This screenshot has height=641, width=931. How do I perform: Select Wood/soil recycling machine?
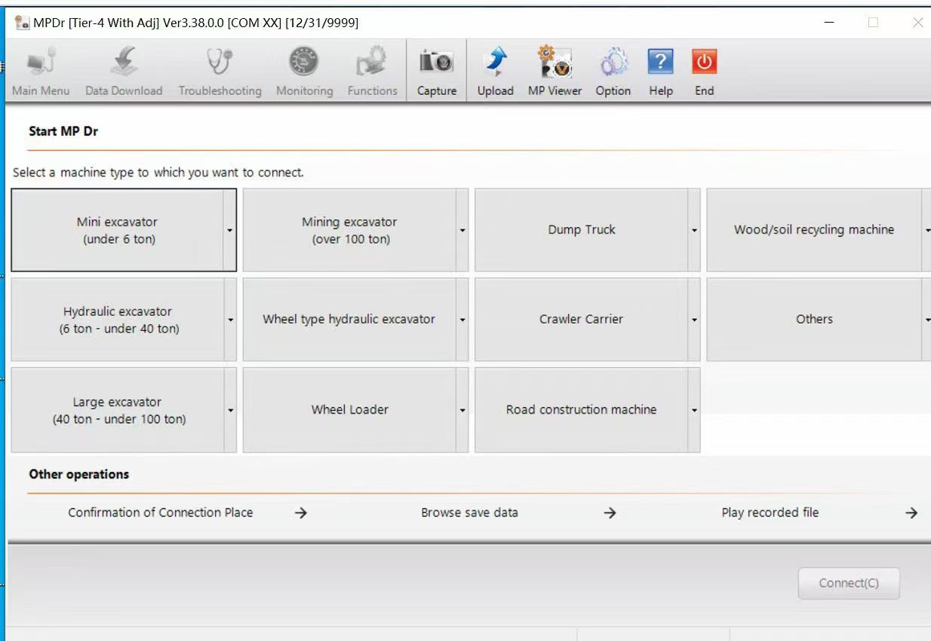pyautogui.click(x=813, y=230)
